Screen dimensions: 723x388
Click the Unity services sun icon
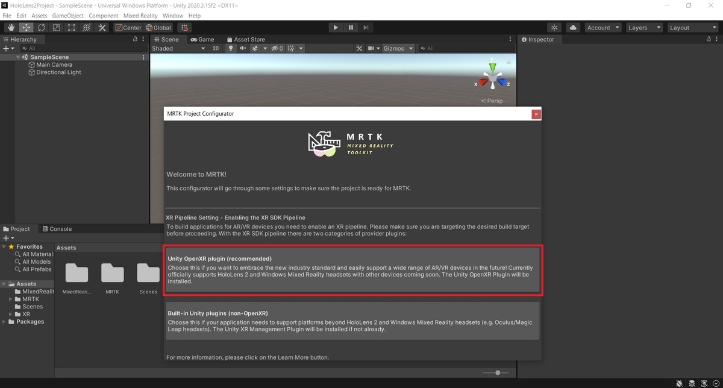(x=554, y=27)
